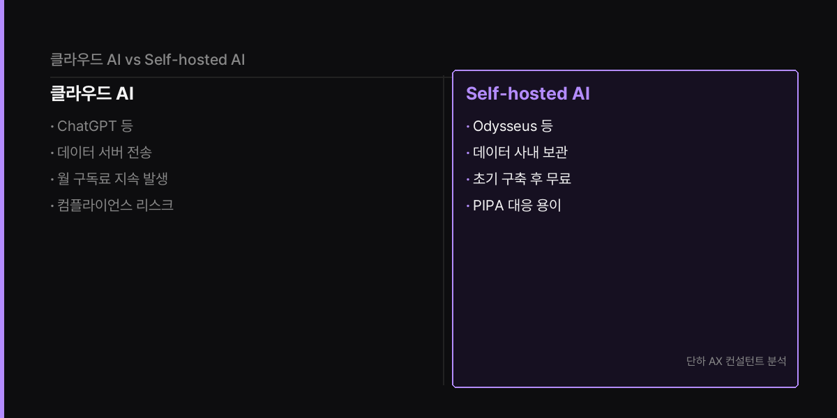Click the horizontal line under the slide title

pos(247,77)
